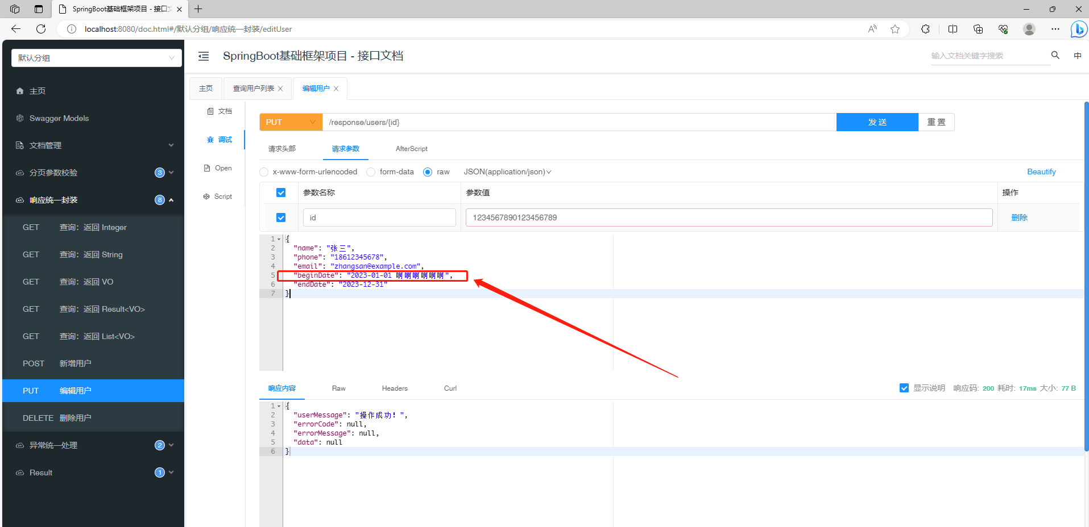This screenshot has width=1089, height=527.
Task: Click the 发送 send button
Action: click(877, 122)
